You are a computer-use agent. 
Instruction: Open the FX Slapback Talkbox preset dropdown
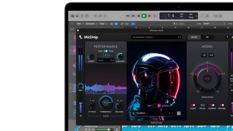[x=156, y=37]
